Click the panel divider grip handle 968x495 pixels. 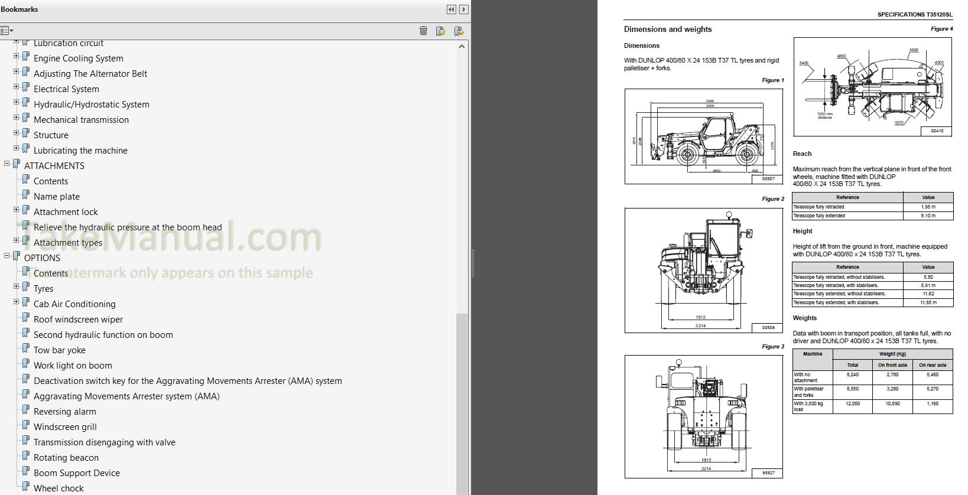[x=472, y=263]
